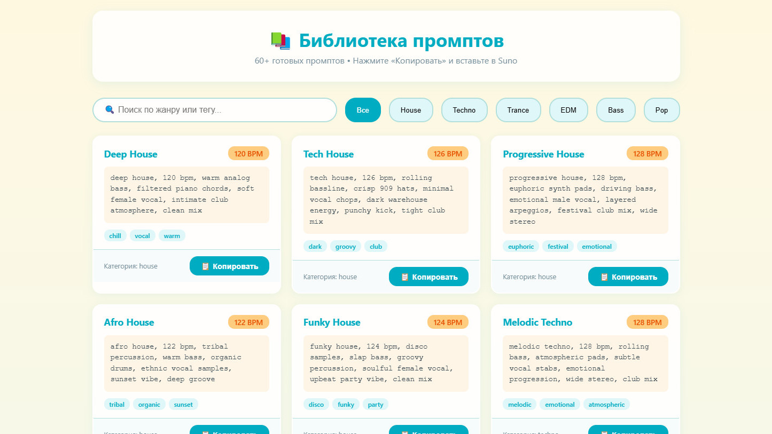Viewport: 772px width, 434px height.
Task: Filter prompts by Trance
Action: point(518,110)
